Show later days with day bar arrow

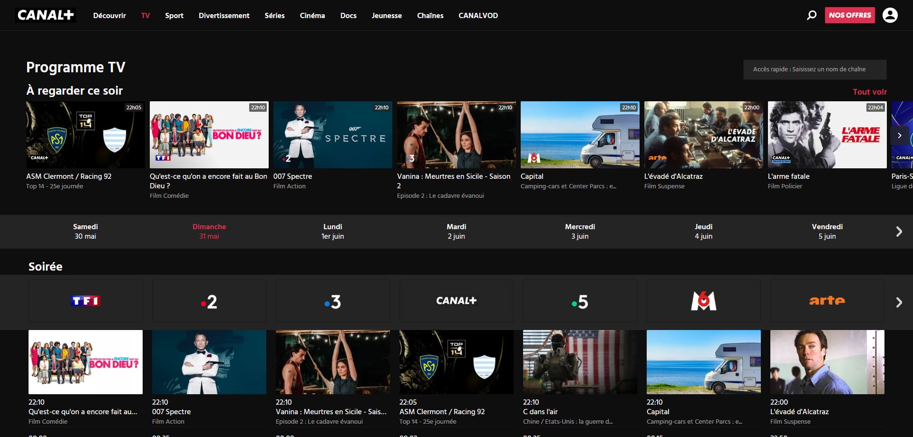pos(899,232)
